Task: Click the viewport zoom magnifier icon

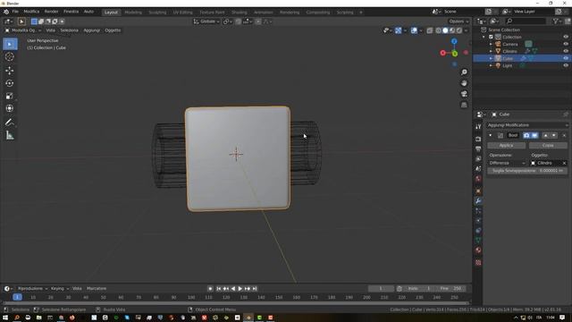Action: pos(464,72)
